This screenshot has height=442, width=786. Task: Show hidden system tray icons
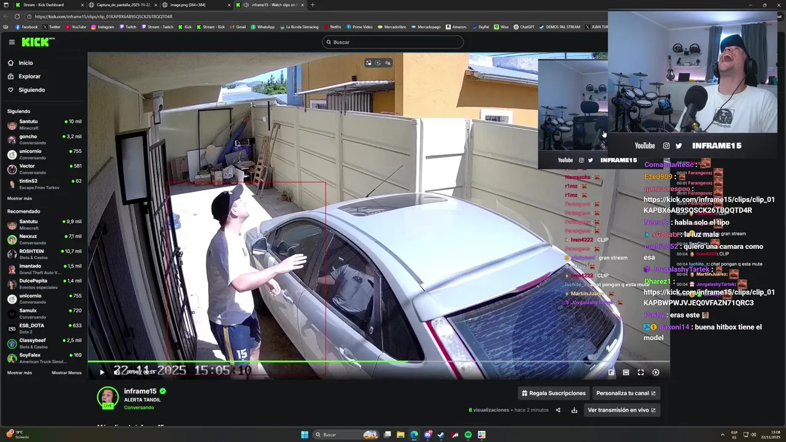(x=722, y=435)
